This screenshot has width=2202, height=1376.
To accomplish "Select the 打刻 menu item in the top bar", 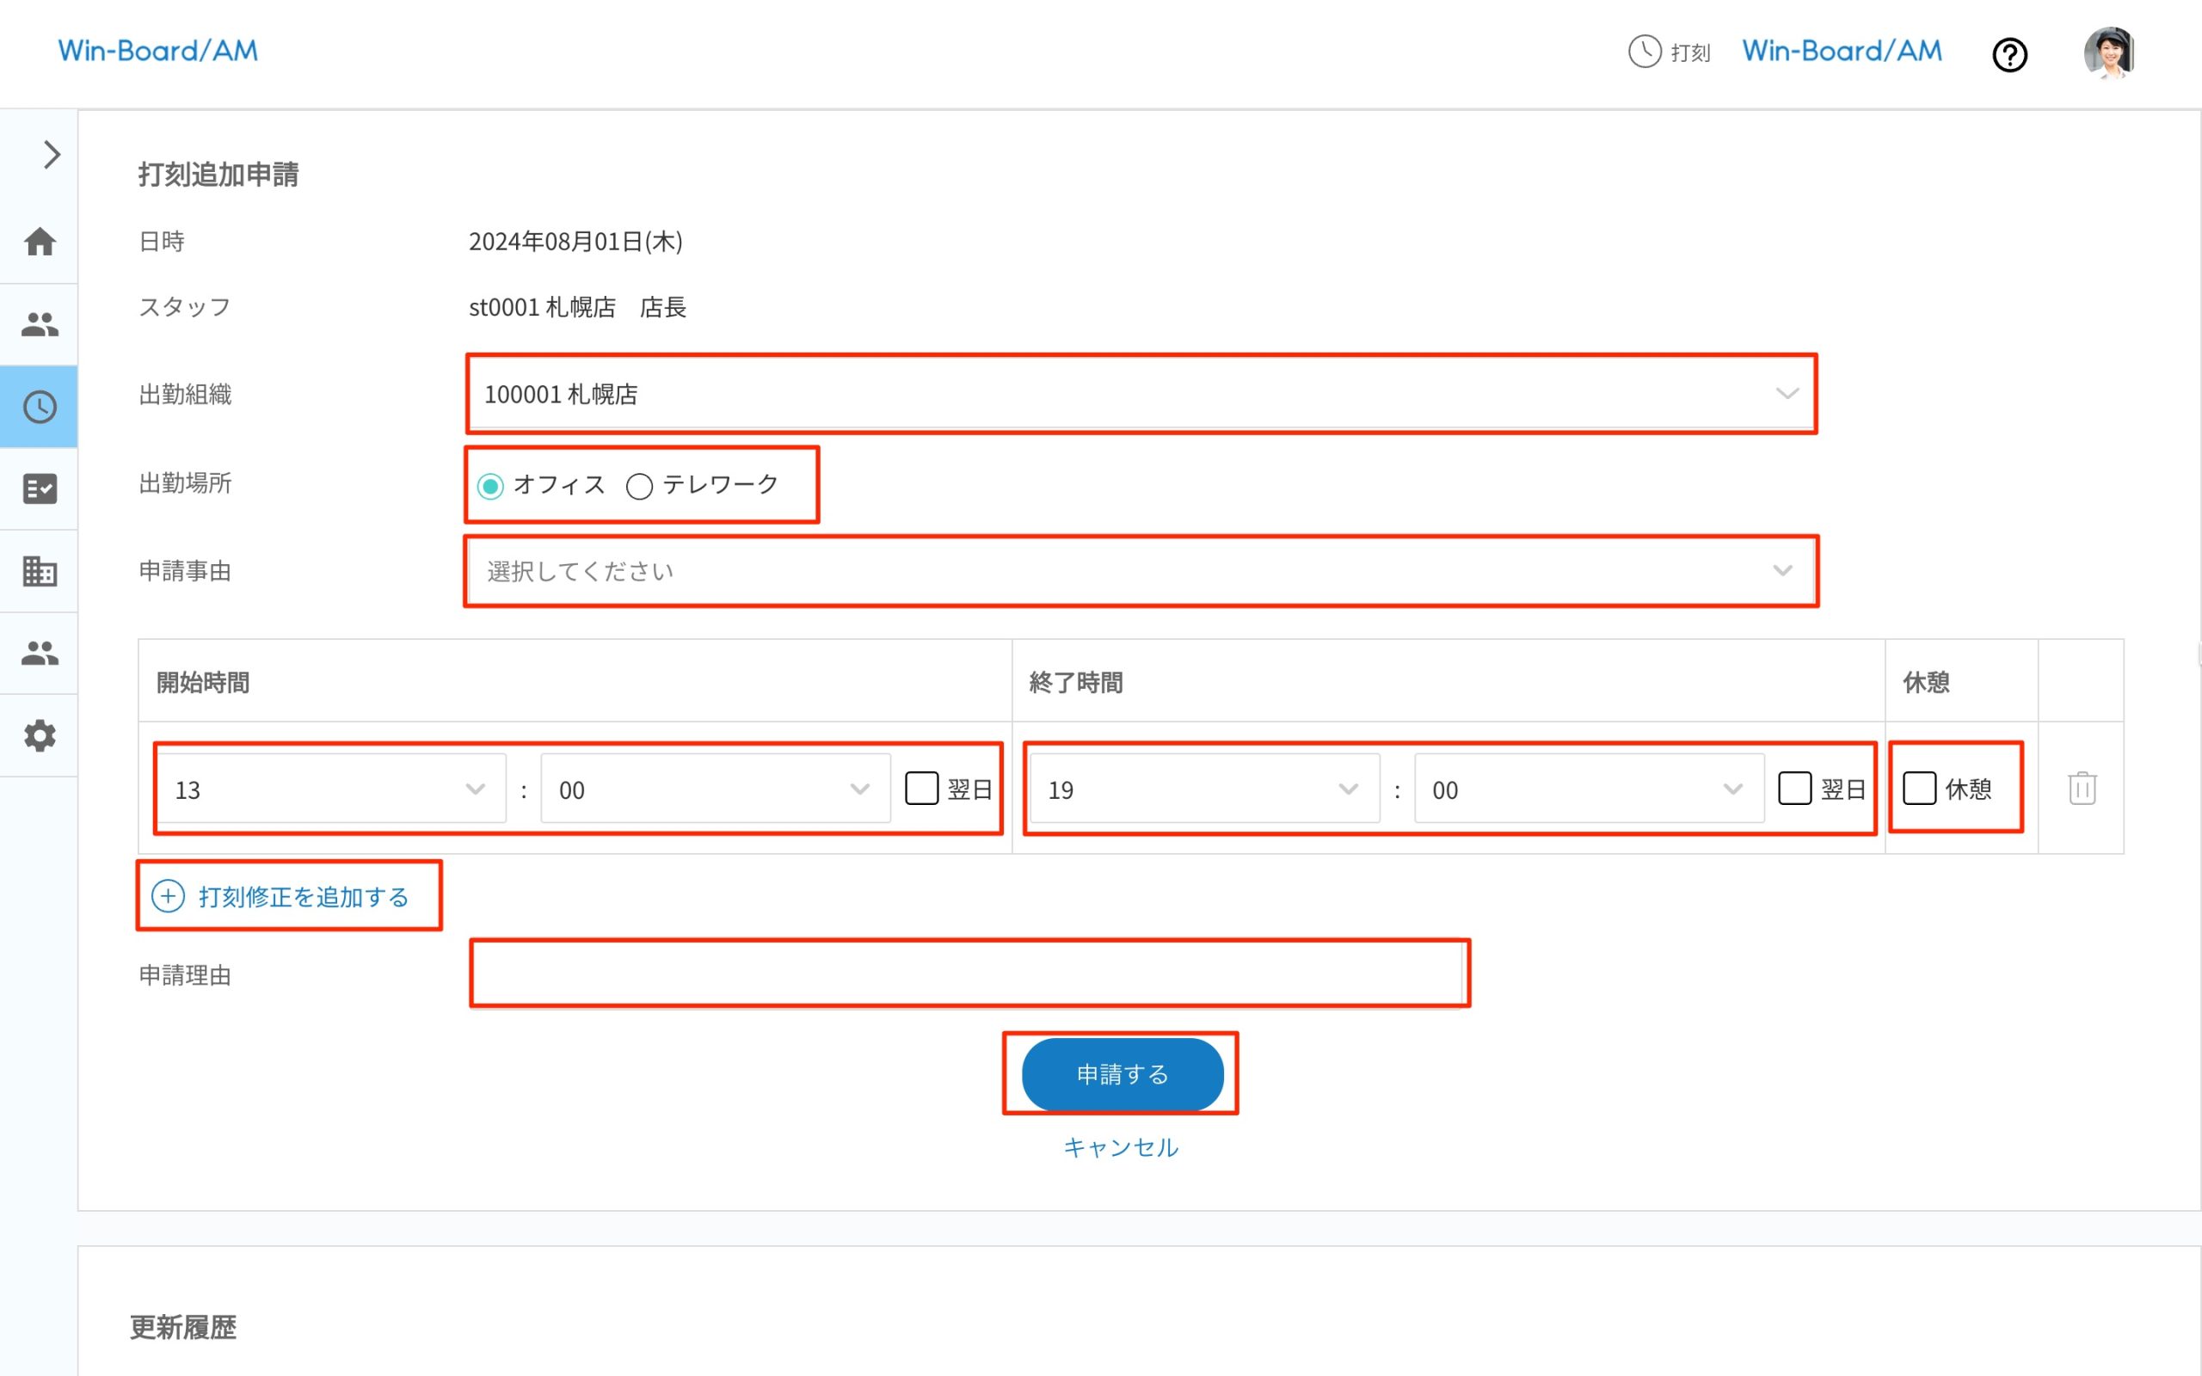I will [1670, 52].
